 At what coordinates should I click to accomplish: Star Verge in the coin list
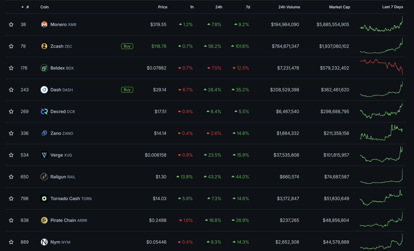coord(11,155)
